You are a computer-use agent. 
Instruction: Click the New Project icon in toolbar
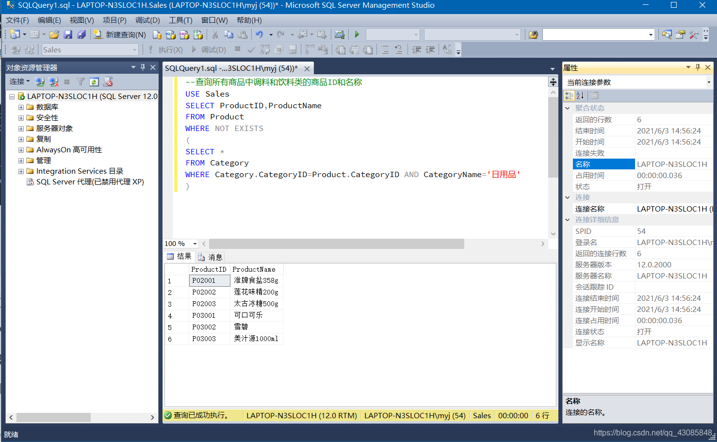[15, 34]
